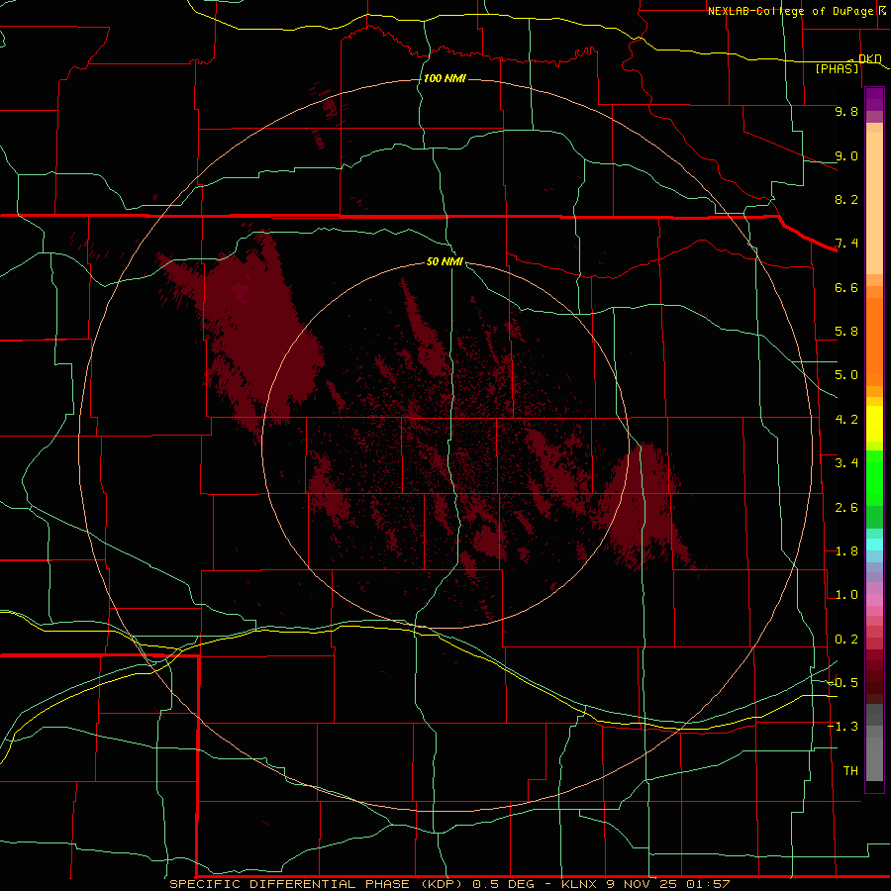Click the -0.5 scale value

click(843, 682)
